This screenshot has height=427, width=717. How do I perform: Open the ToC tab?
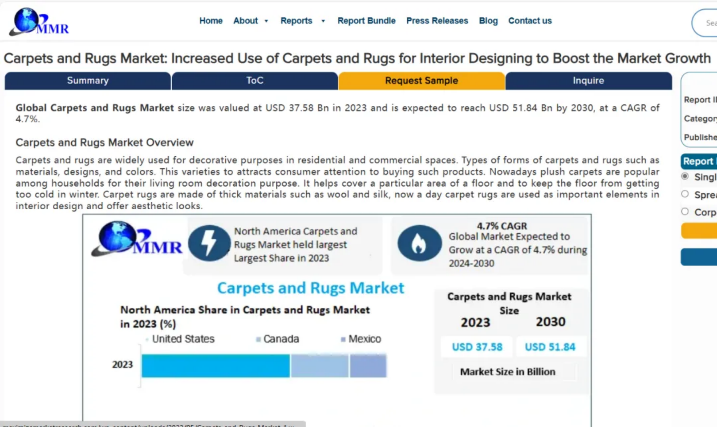[x=254, y=81]
